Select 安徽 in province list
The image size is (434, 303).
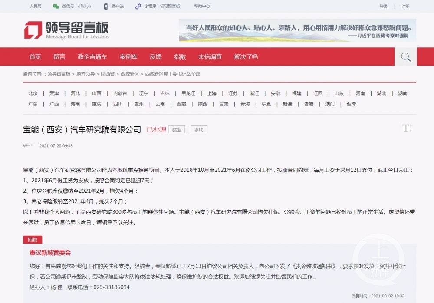click(x=276, y=93)
